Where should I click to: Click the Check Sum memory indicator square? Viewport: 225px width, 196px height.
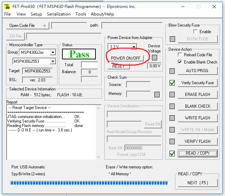coord(157,95)
